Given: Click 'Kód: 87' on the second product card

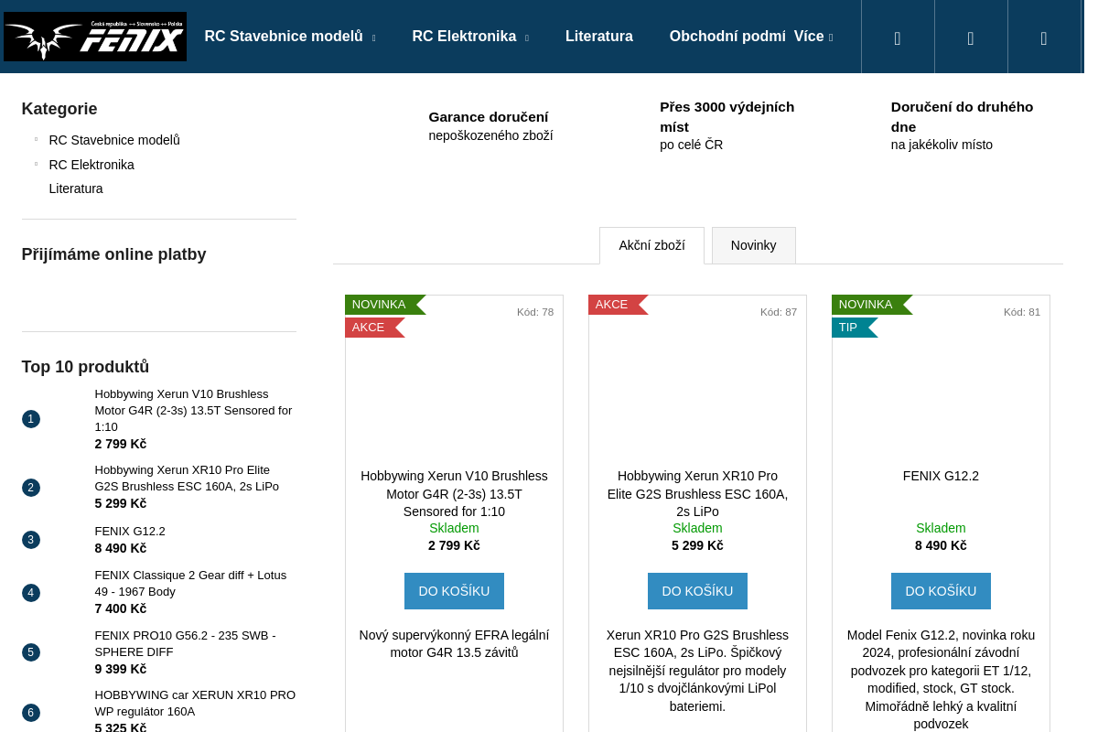Looking at the screenshot, I should [779, 312].
